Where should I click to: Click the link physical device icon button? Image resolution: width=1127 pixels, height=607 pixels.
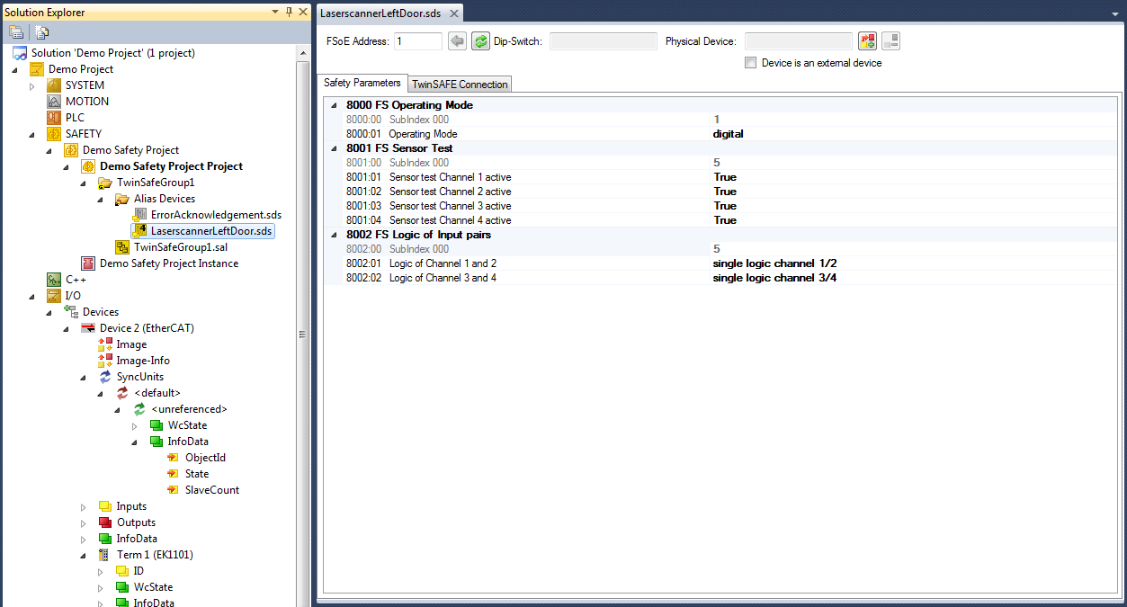[x=867, y=41]
